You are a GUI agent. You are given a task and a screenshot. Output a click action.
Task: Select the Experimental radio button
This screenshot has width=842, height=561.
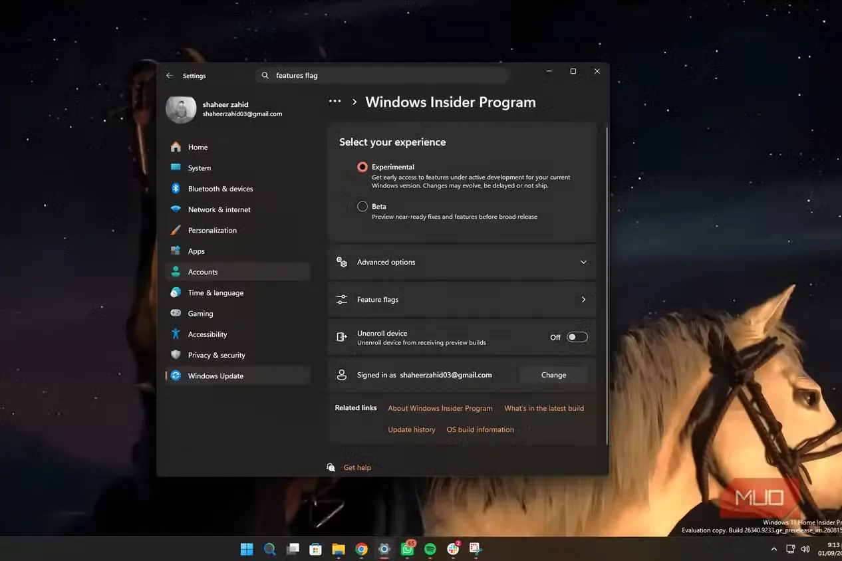(362, 167)
